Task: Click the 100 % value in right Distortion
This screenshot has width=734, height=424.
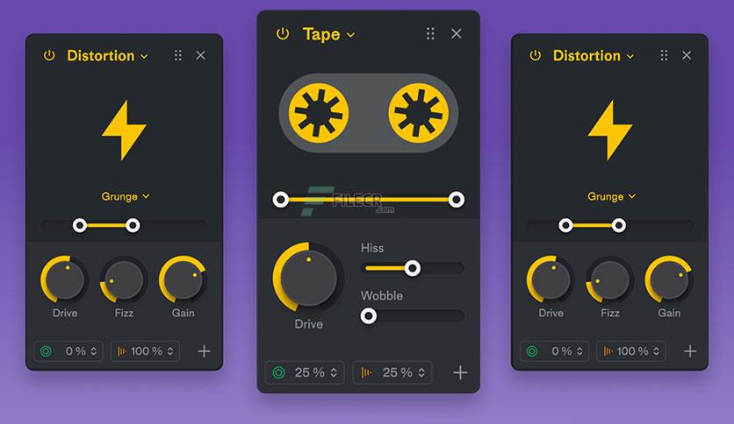Action: [x=632, y=351]
